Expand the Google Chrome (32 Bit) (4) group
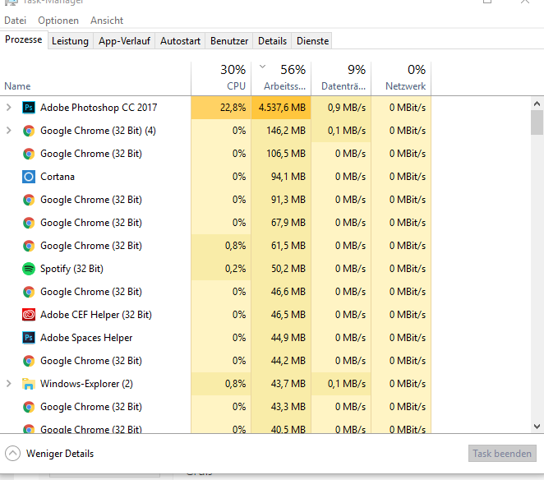The height and width of the screenshot is (480, 544). [9, 131]
